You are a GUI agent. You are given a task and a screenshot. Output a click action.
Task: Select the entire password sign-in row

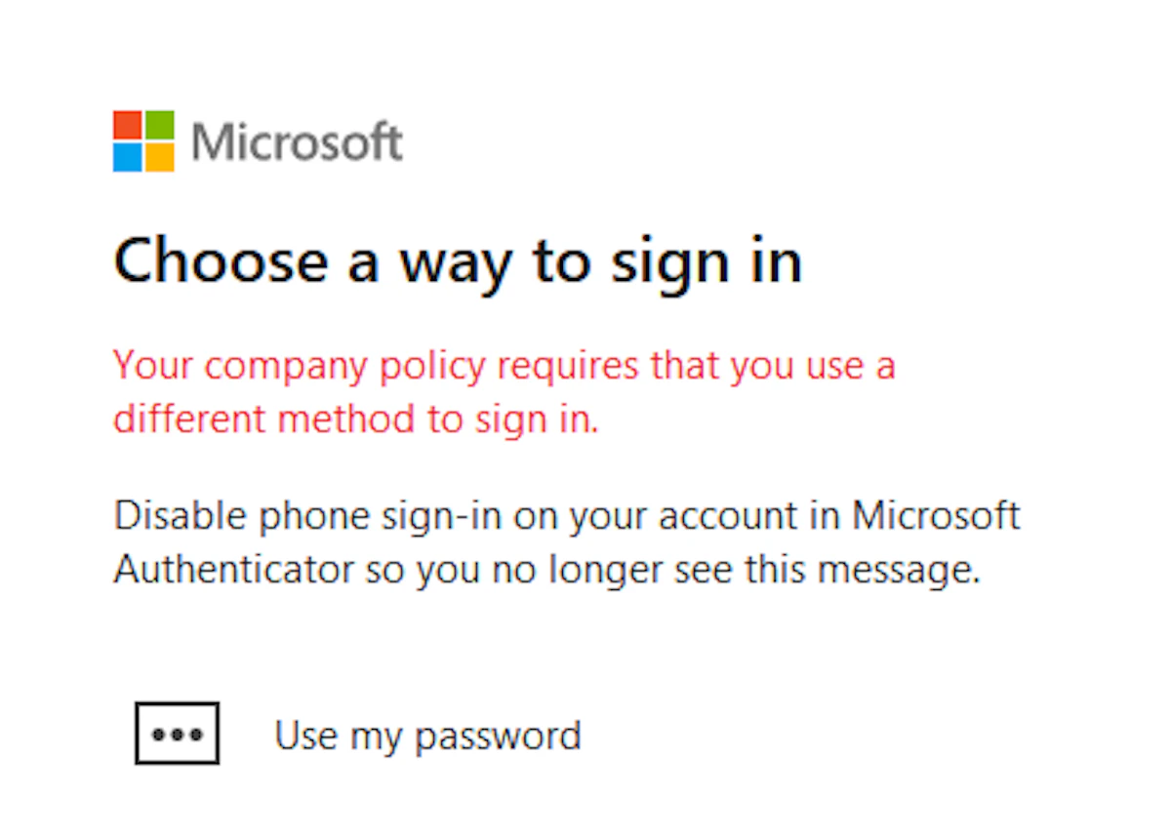361,734
